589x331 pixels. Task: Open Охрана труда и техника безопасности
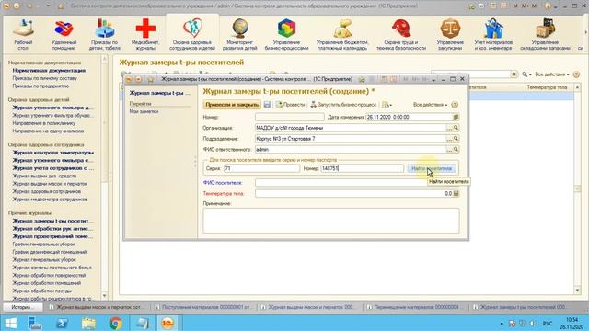(x=401, y=35)
